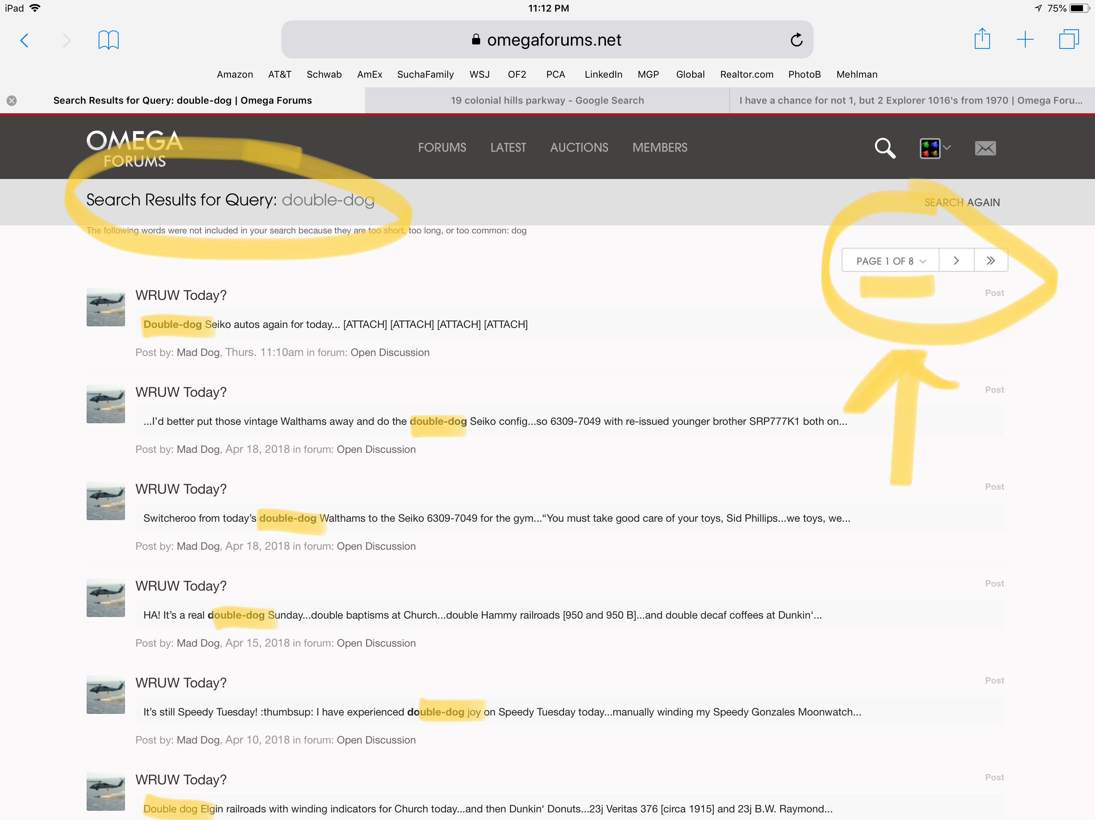The image size is (1095, 820).
Task: Switch to the Google Search tab
Action: pos(547,100)
